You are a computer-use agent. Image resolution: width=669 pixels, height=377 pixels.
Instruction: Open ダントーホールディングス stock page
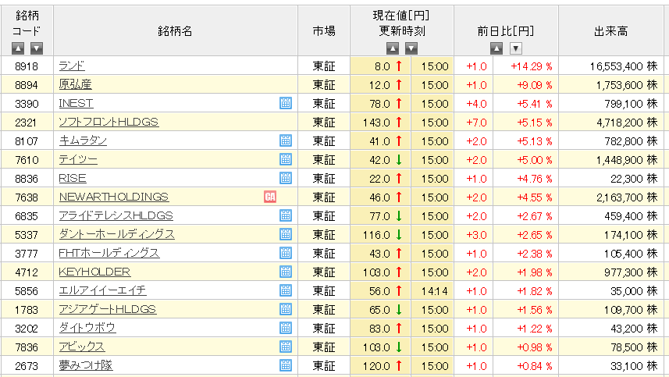(116, 234)
